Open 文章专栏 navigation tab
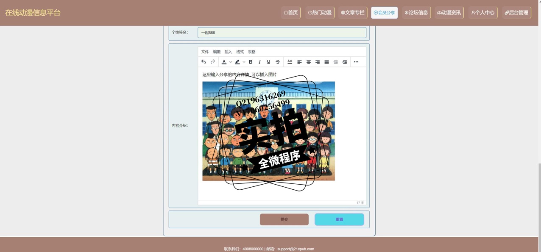The width and height of the screenshot is (541, 252). point(353,13)
